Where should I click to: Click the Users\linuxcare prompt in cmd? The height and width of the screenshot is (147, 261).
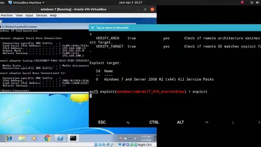15,91
